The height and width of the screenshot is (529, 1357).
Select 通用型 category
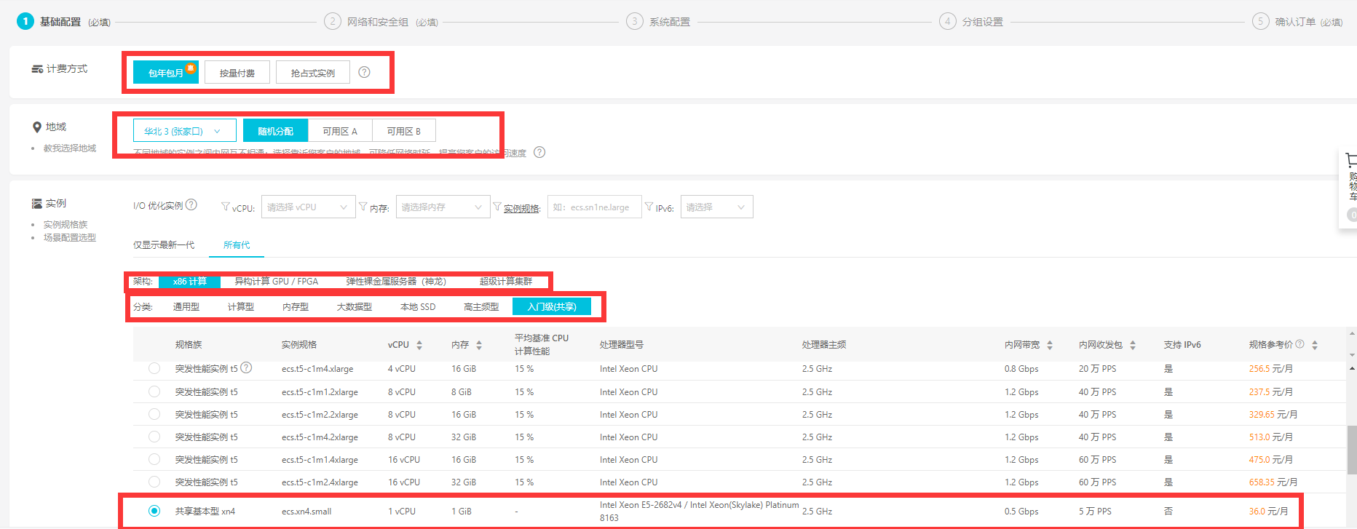(x=186, y=306)
